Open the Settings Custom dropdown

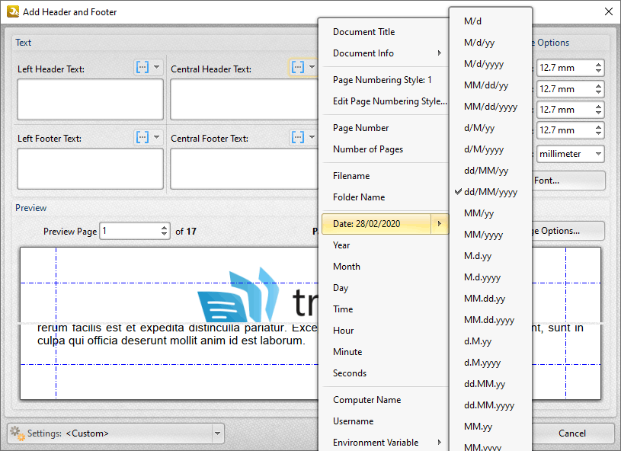218,433
